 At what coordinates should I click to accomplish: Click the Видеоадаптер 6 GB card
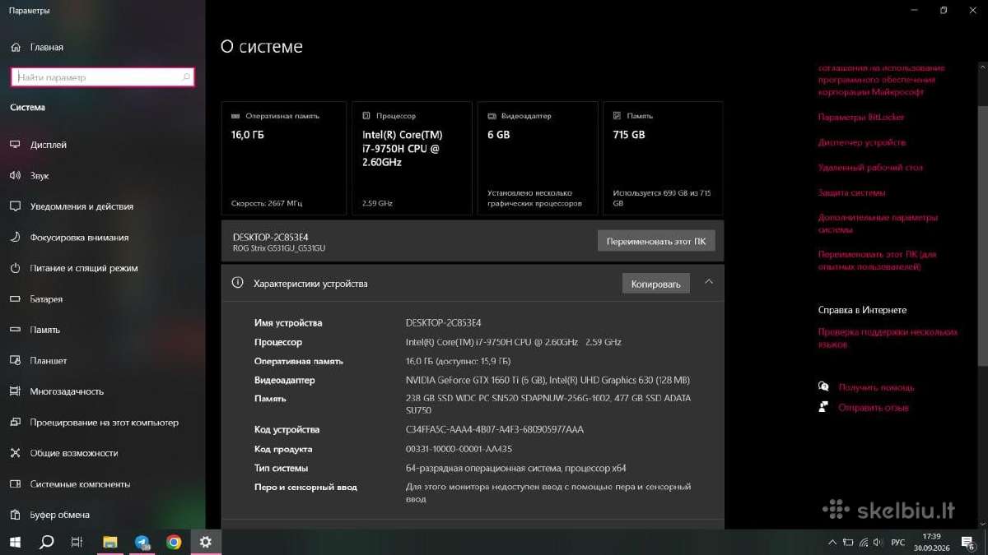(x=538, y=158)
